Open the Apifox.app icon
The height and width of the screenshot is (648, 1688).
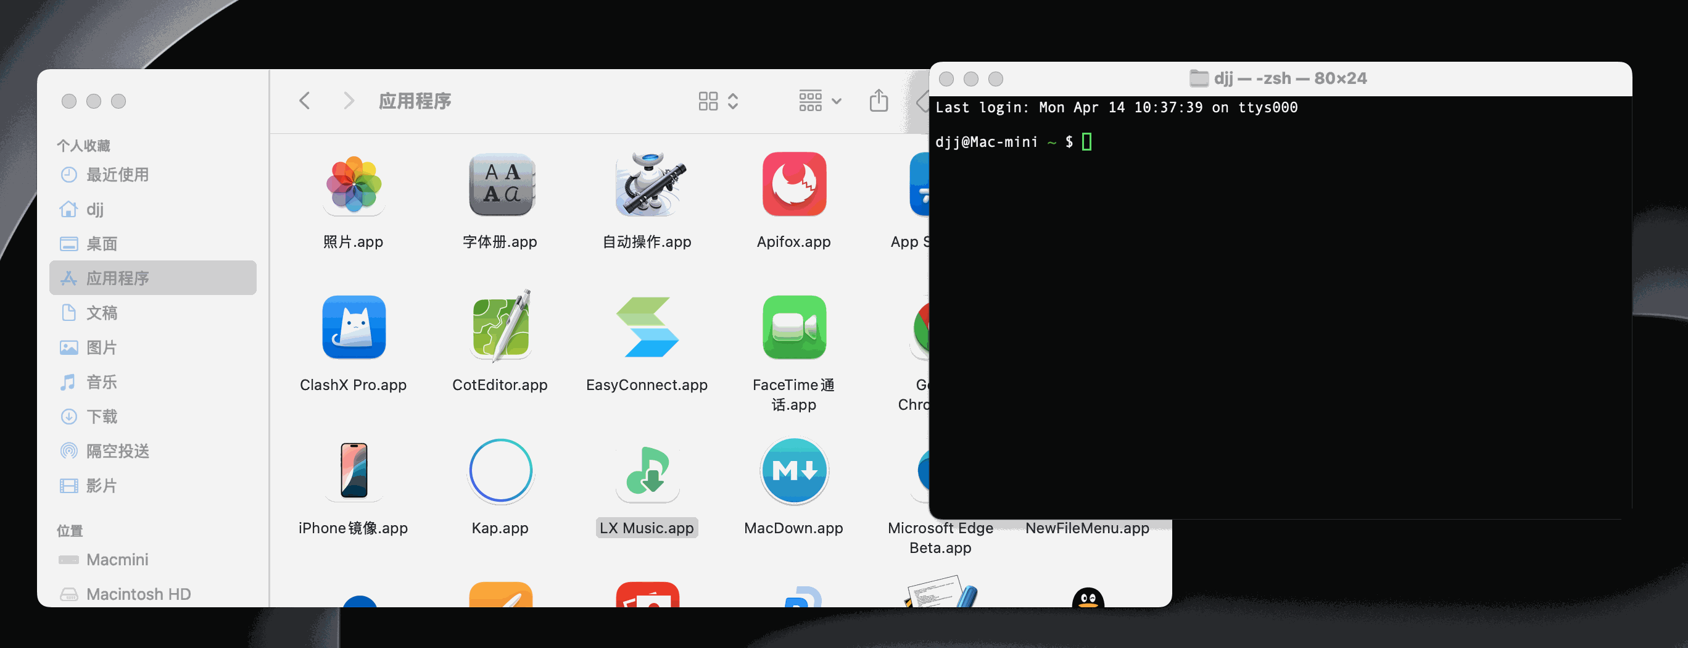pyautogui.click(x=794, y=184)
